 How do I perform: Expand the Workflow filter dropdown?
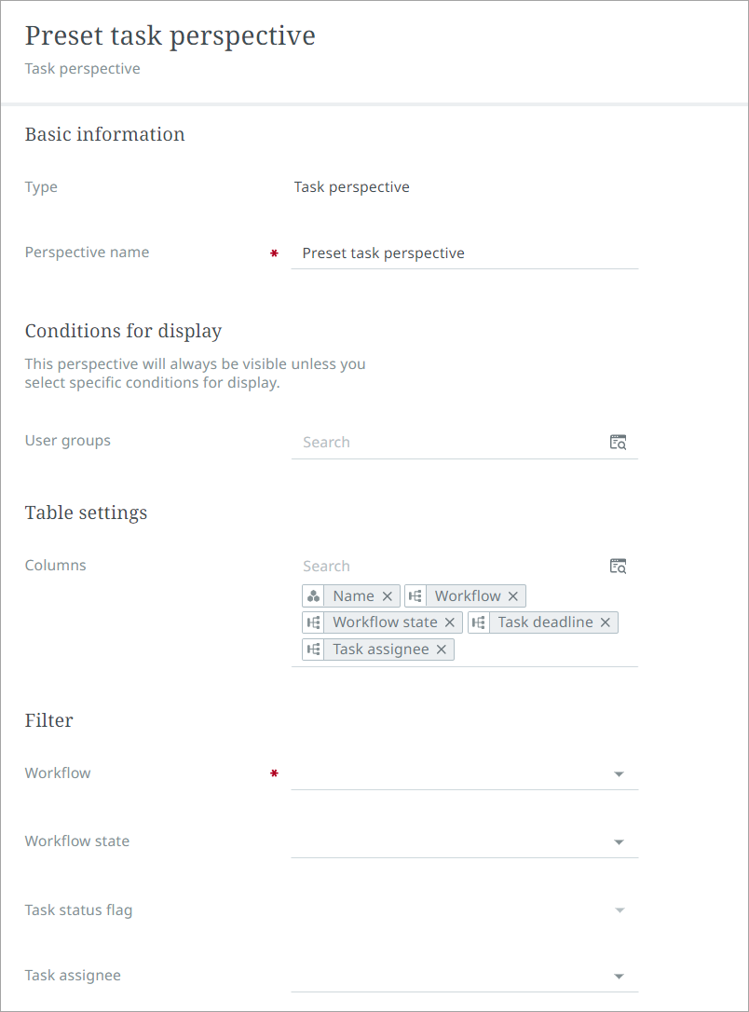[x=619, y=774]
